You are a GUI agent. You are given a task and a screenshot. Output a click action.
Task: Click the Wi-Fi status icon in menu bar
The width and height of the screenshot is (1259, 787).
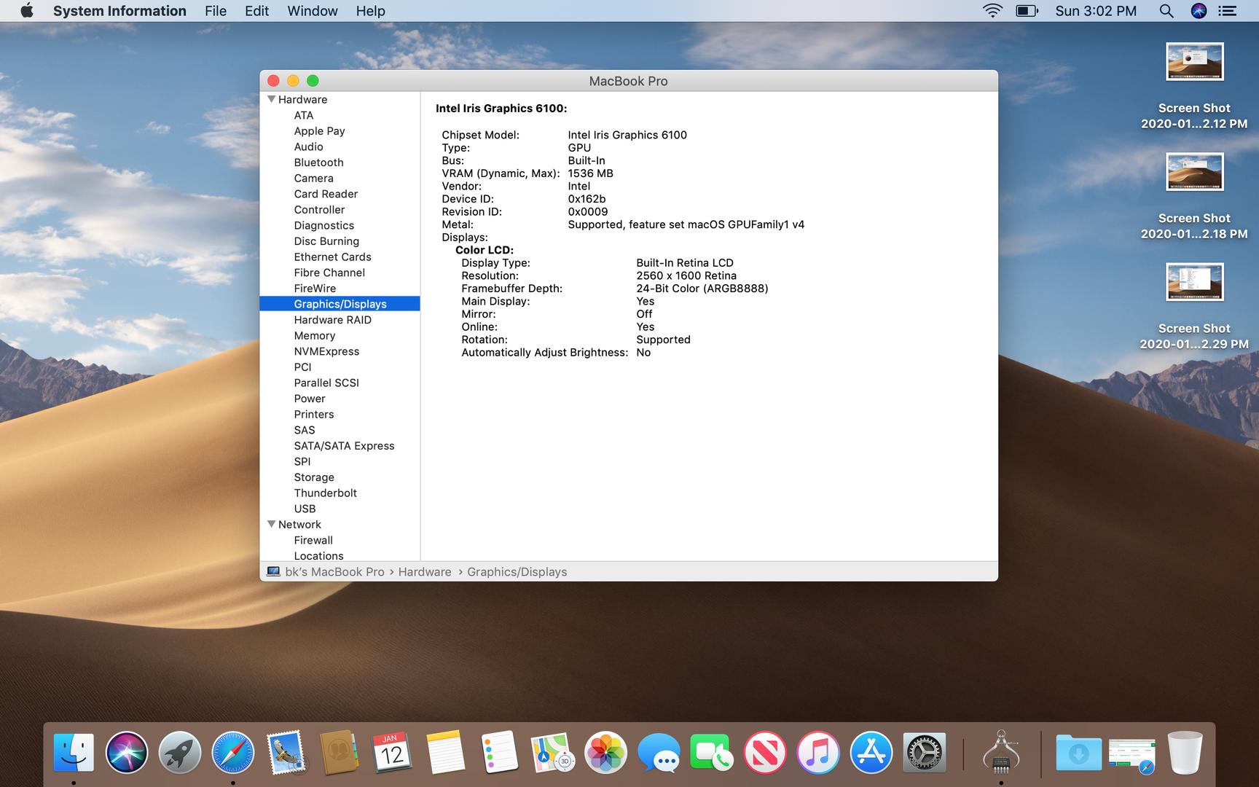pos(992,11)
